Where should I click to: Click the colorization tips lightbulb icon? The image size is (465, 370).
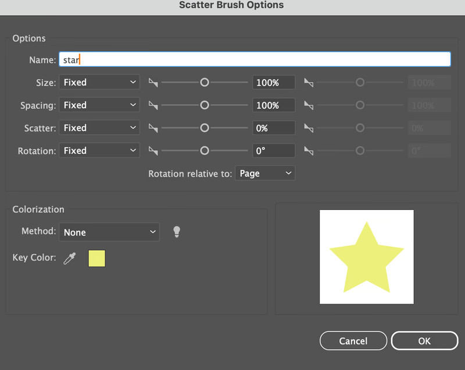[x=177, y=232]
